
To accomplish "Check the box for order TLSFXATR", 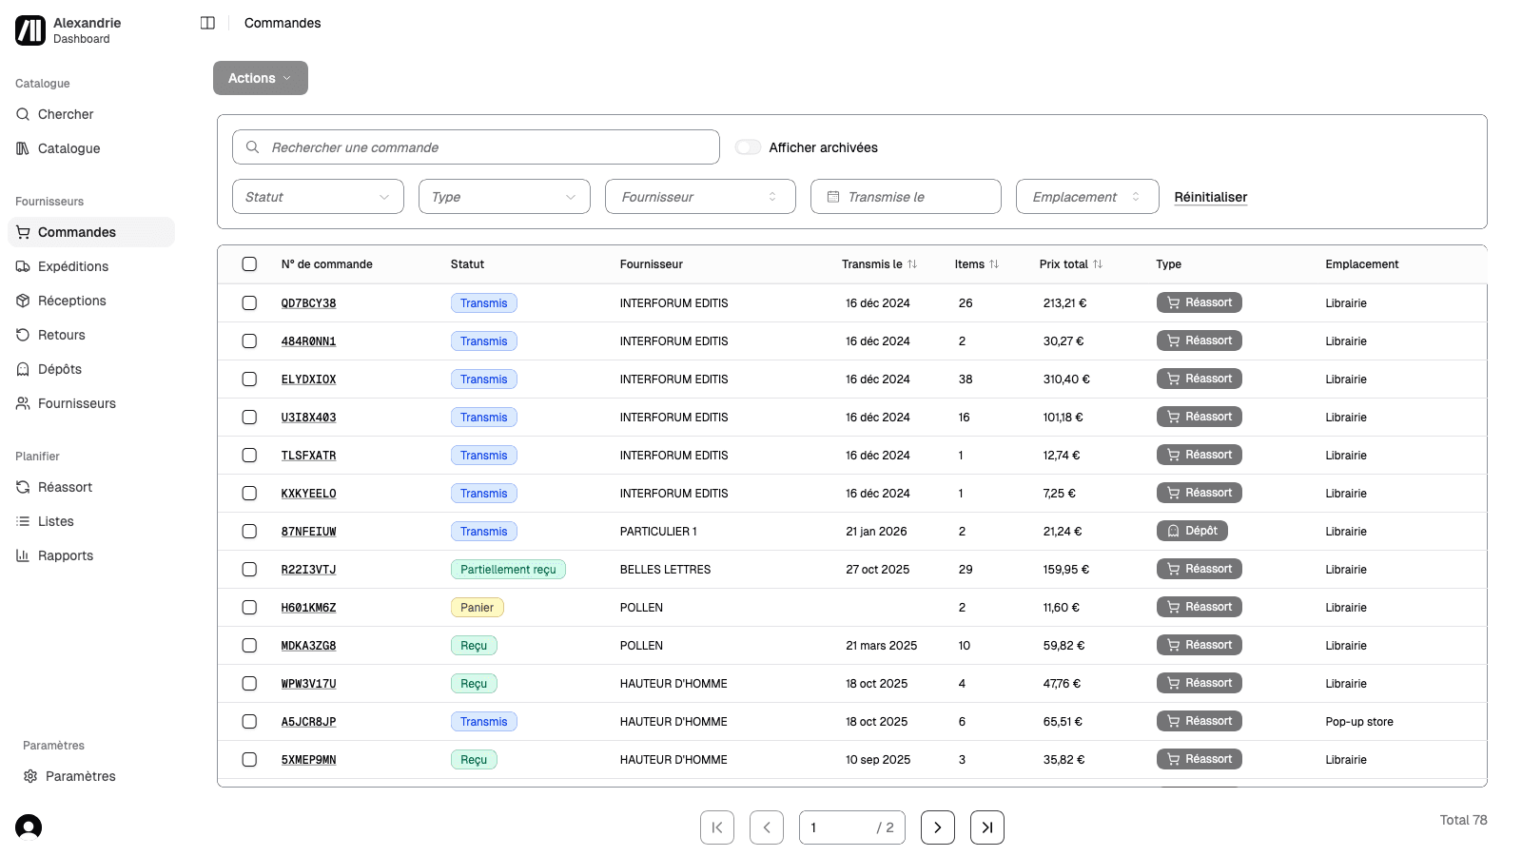I will click(x=249, y=455).
